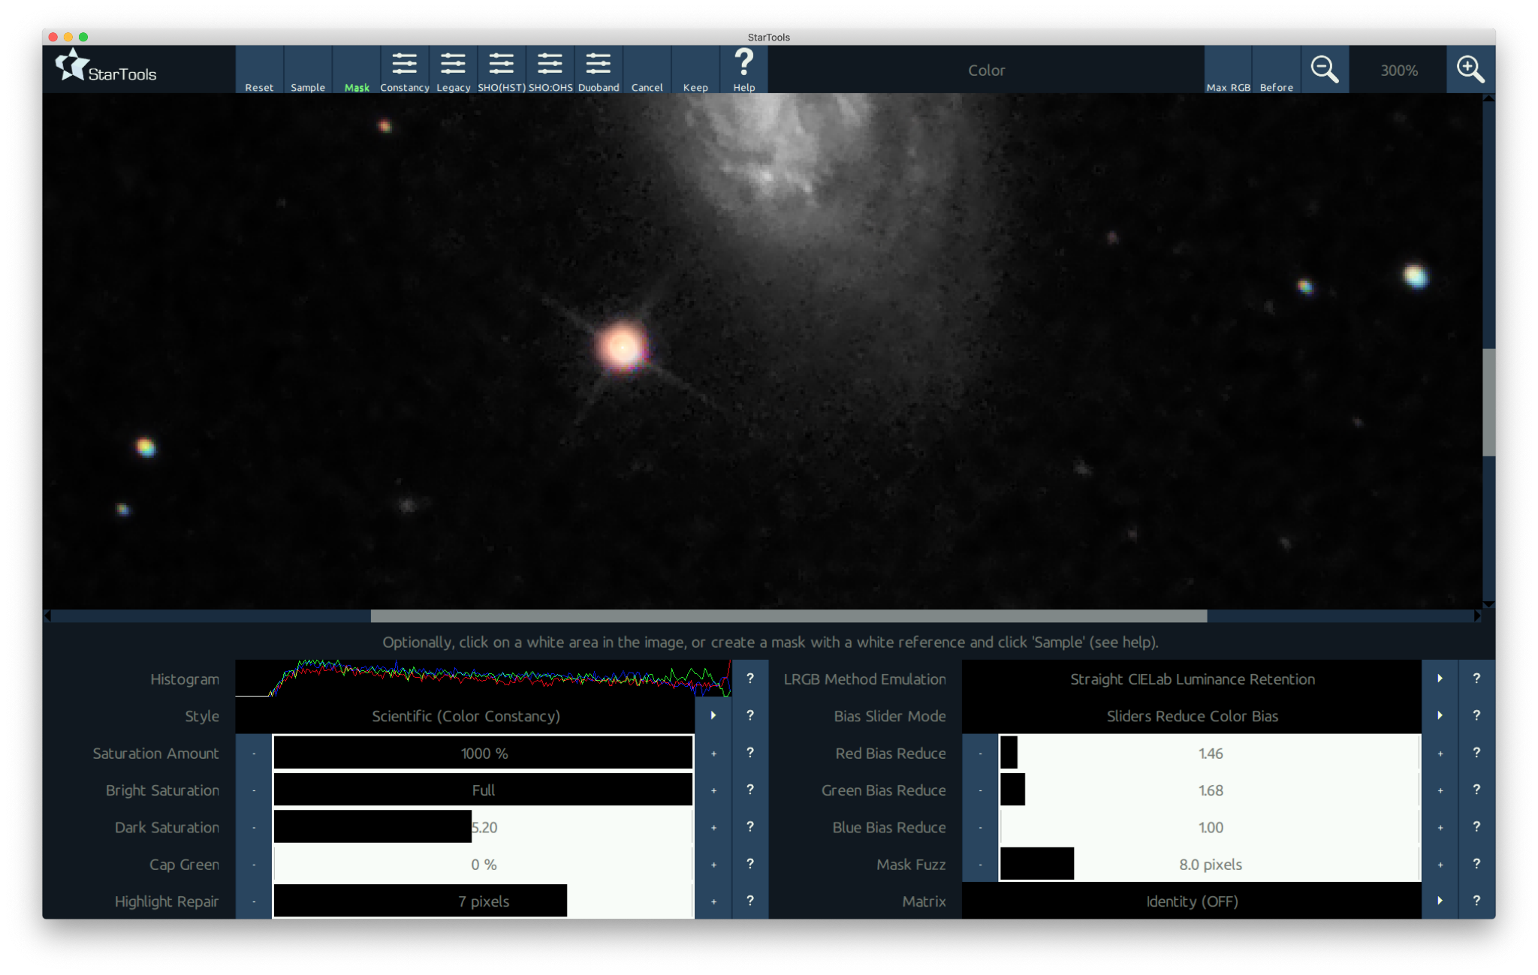Zoom out with the magnifier minus icon
Viewport: 1538px width, 975px height.
1325,70
